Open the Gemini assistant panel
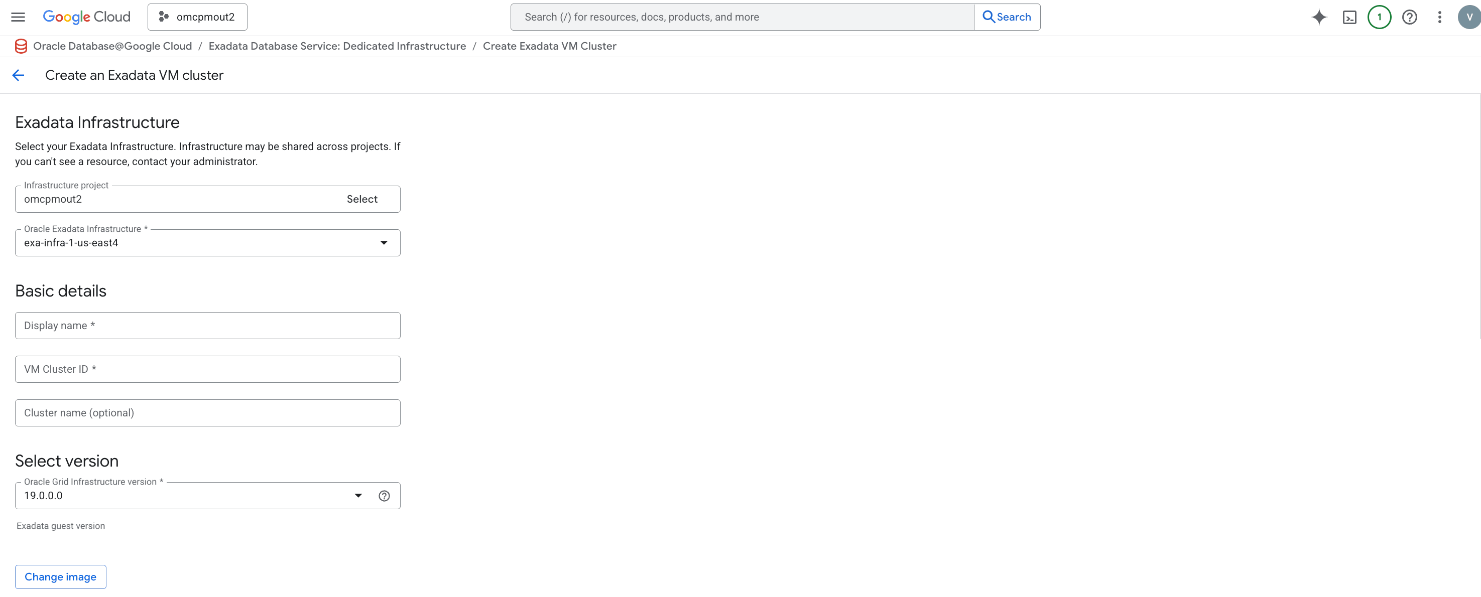1481x597 pixels. 1319,17
